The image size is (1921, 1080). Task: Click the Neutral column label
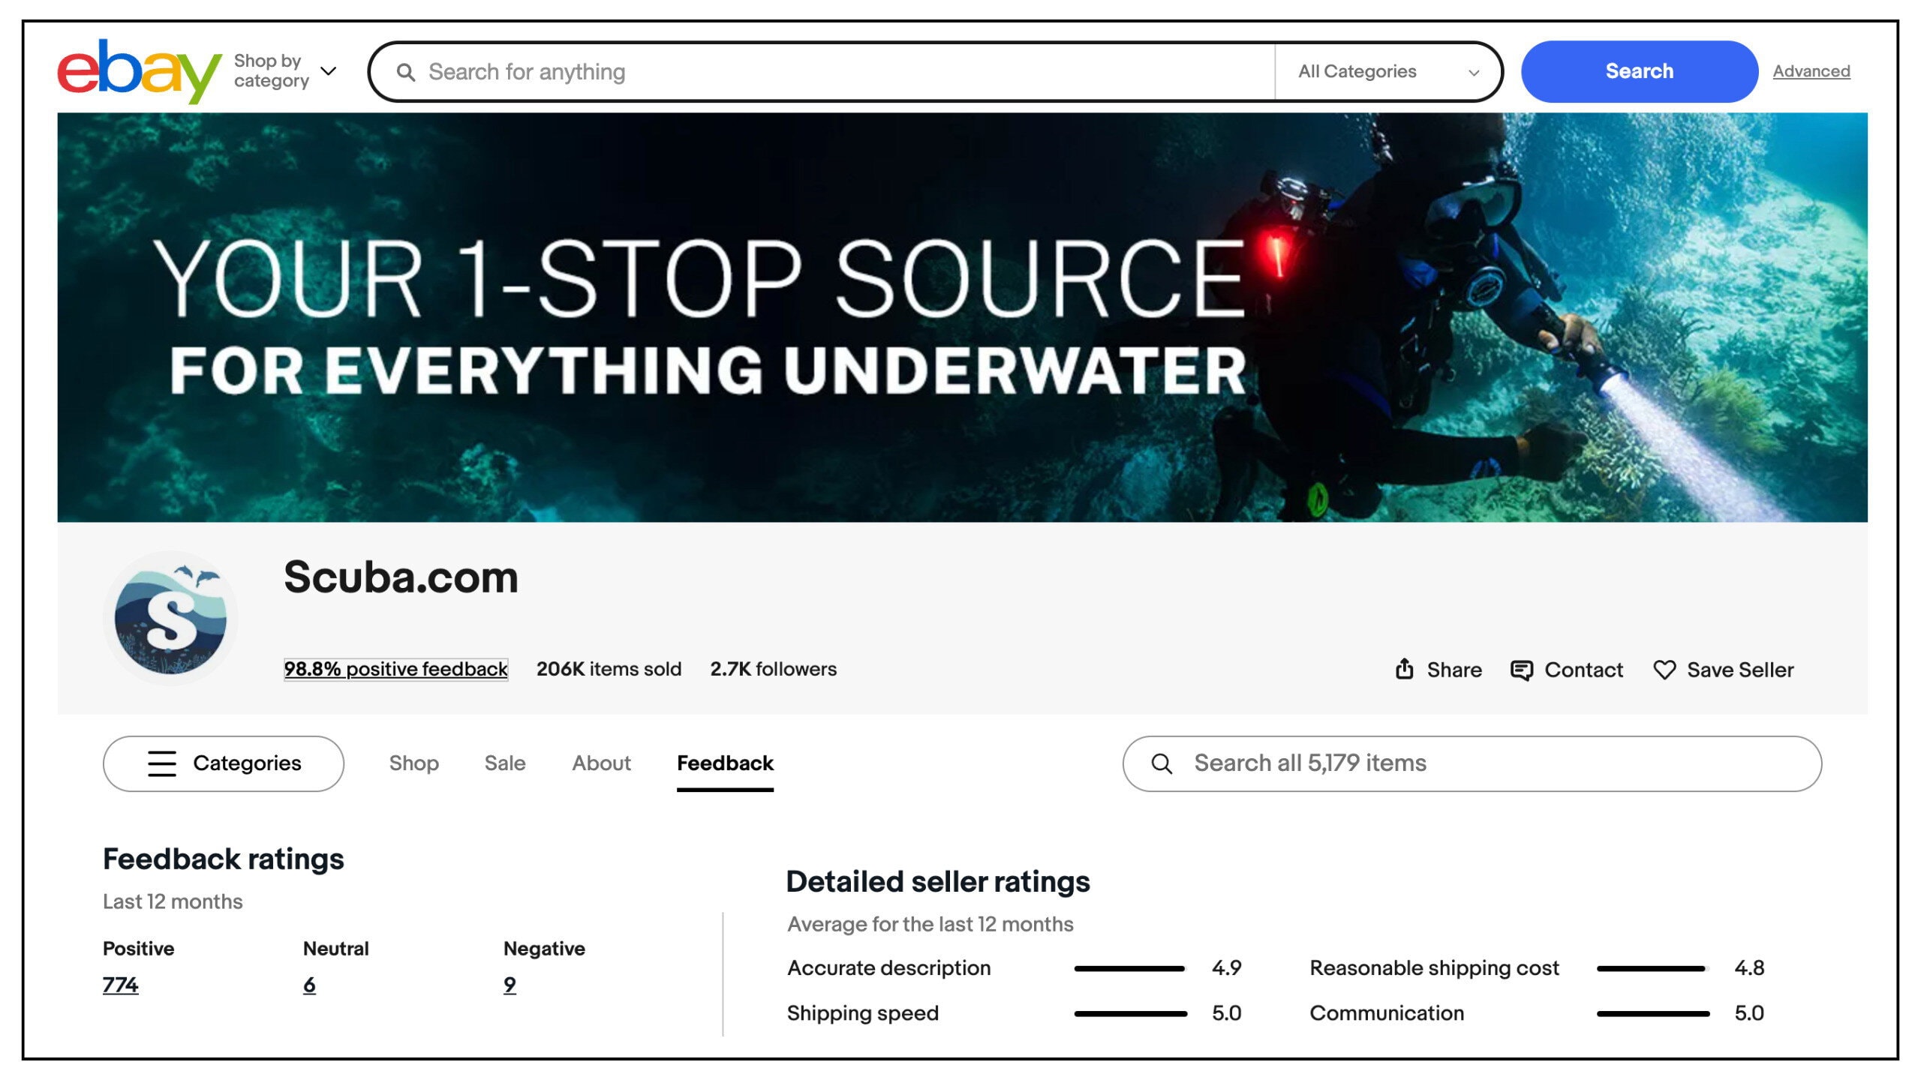click(x=335, y=949)
